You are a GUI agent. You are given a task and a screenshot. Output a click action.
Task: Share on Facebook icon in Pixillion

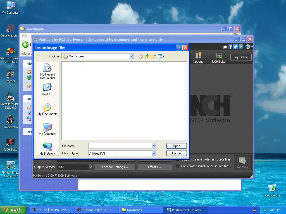coord(230,47)
